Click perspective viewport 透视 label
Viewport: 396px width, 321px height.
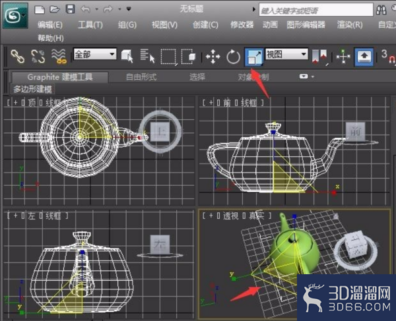coord(230,216)
